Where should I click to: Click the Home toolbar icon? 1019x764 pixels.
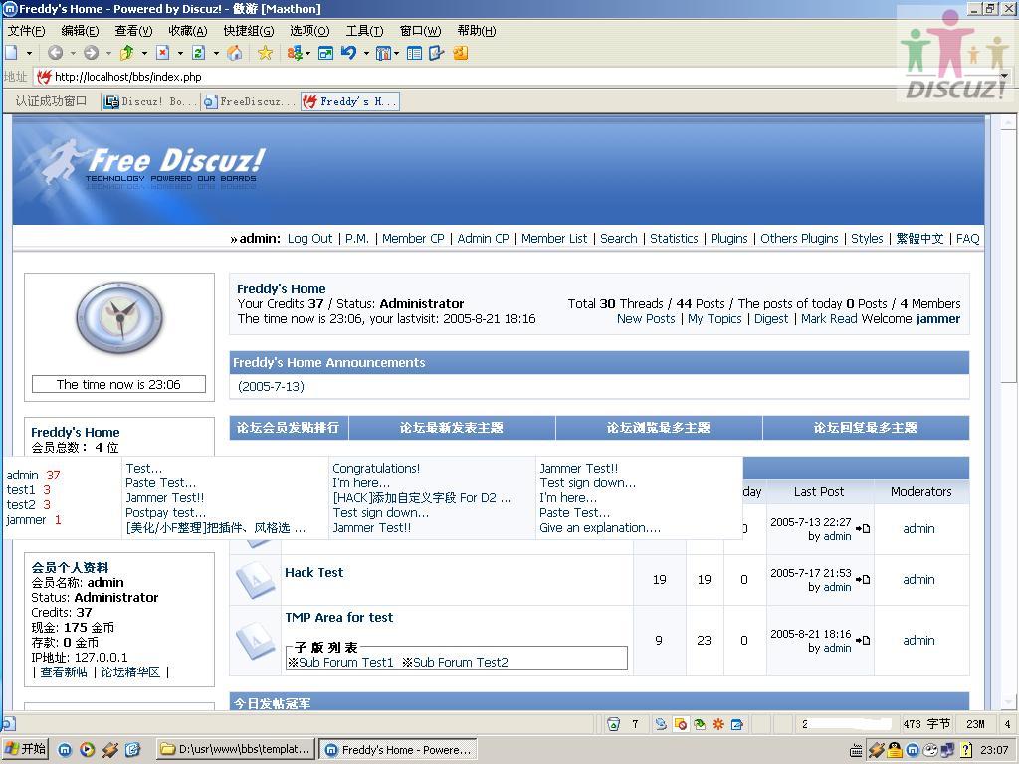235,53
